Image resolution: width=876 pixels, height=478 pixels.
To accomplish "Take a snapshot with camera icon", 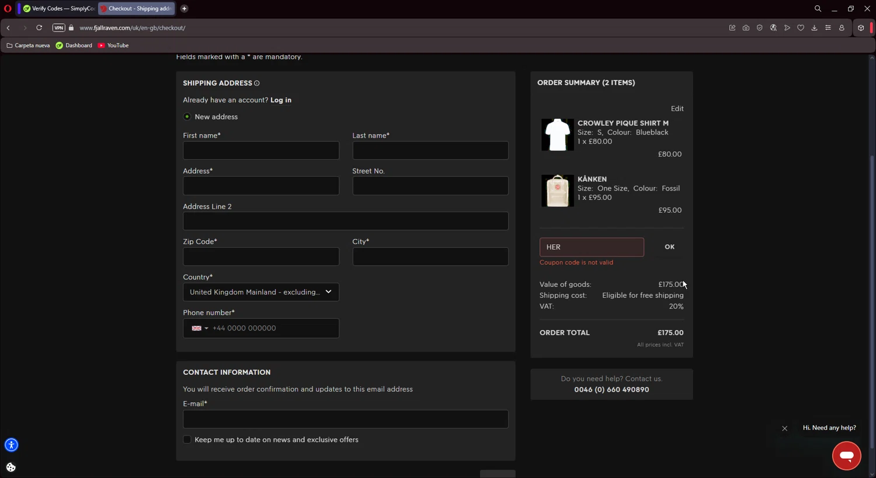I will [746, 28].
